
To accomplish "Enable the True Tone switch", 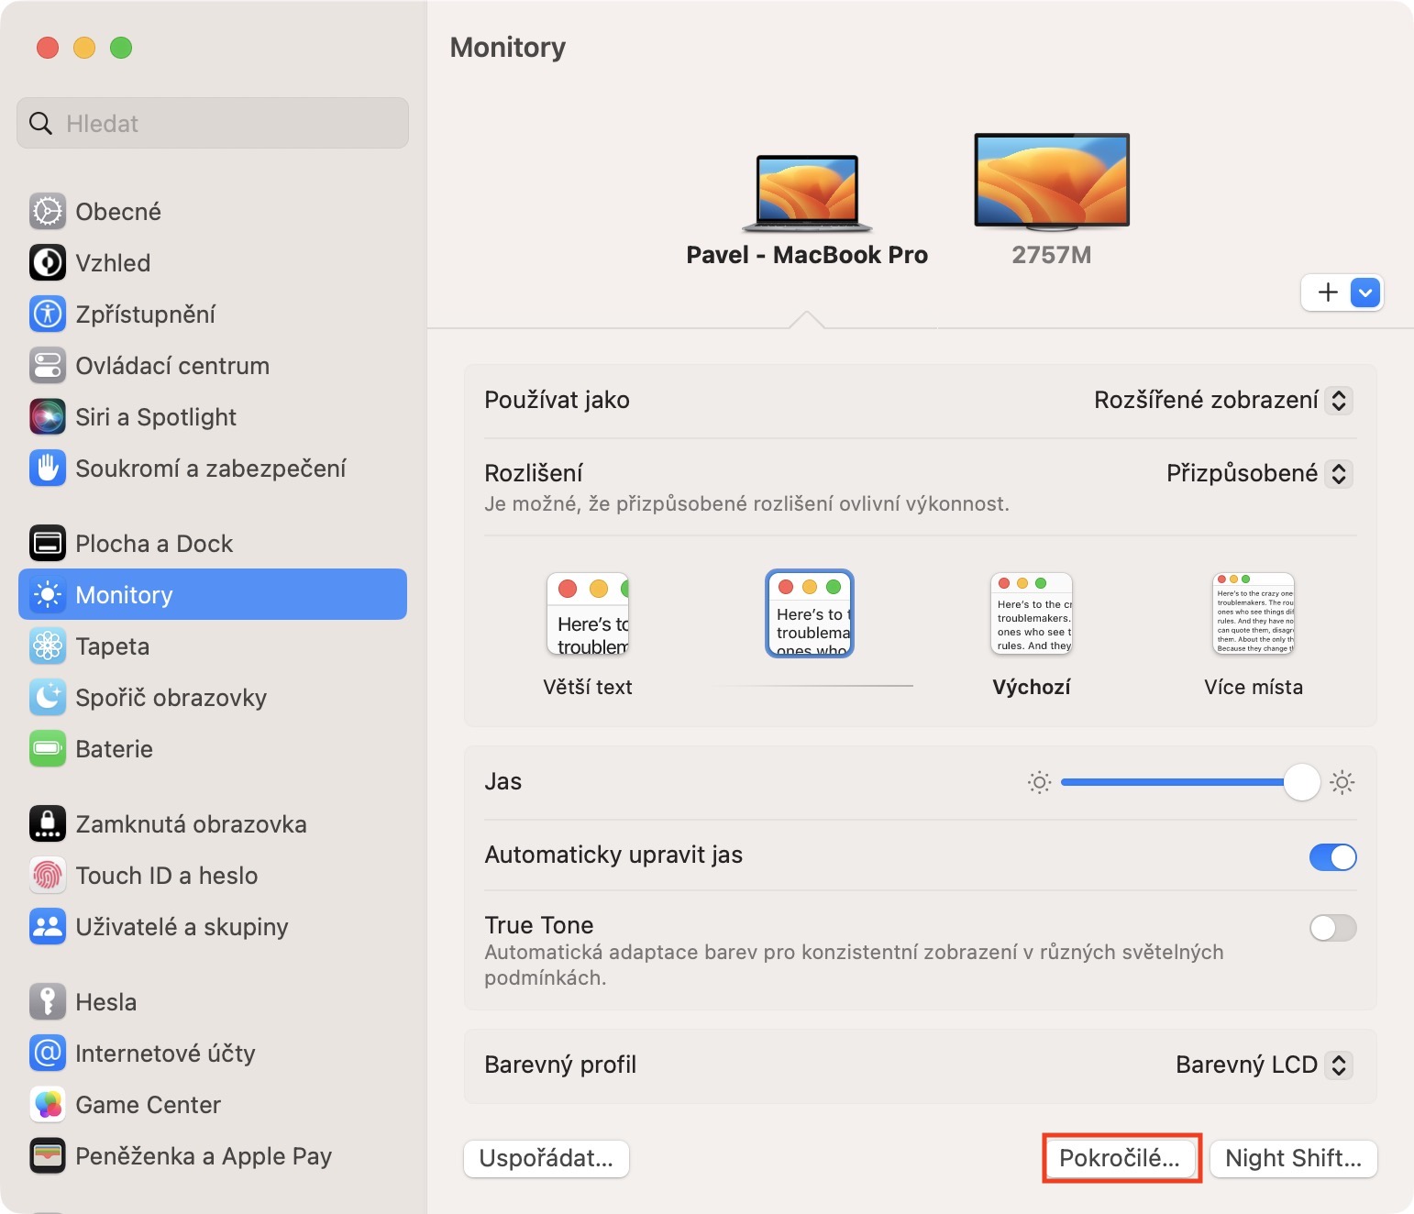I will tap(1332, 928).
